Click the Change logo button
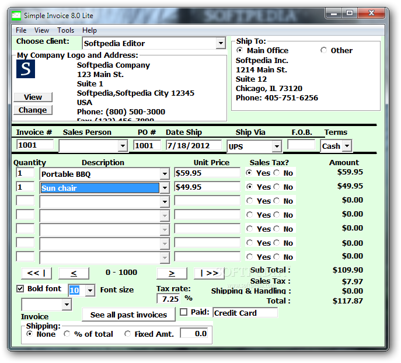The width and height of the screenshot is (401, 363). click(33, 110)
